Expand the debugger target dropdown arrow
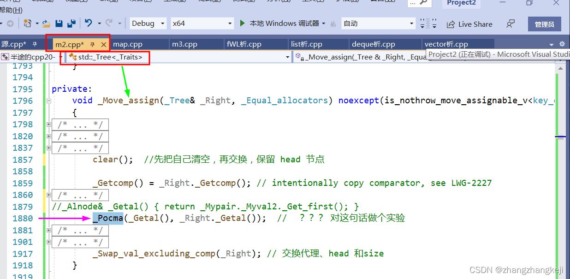The image size is (570, 279). [324, 23]
